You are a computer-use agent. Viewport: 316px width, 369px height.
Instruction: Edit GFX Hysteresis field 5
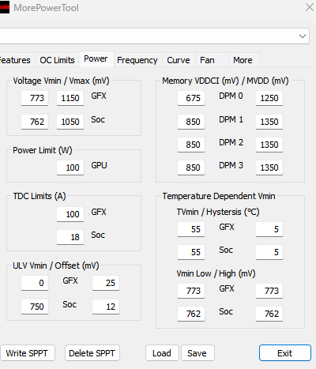269,229
